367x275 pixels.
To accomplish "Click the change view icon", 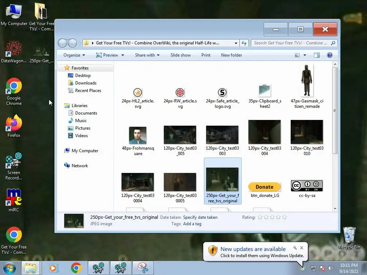I will point(297,55).
